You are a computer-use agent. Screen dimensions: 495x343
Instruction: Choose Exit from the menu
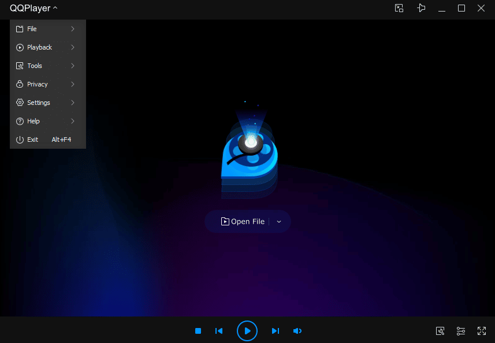tap(48, 140)
